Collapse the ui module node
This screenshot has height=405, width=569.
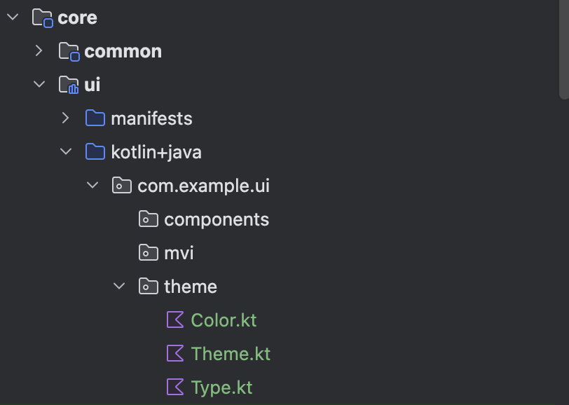tap(39, 85)
